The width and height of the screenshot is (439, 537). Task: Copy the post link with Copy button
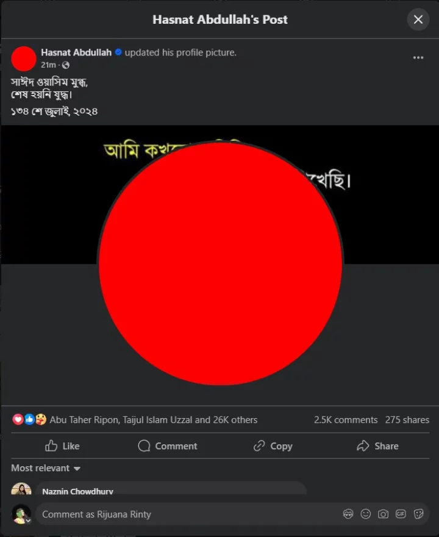click(x=273, y=446)
